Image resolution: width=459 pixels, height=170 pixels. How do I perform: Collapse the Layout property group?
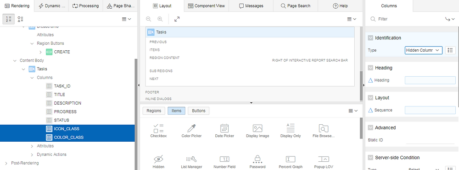(x=370, y=98)
